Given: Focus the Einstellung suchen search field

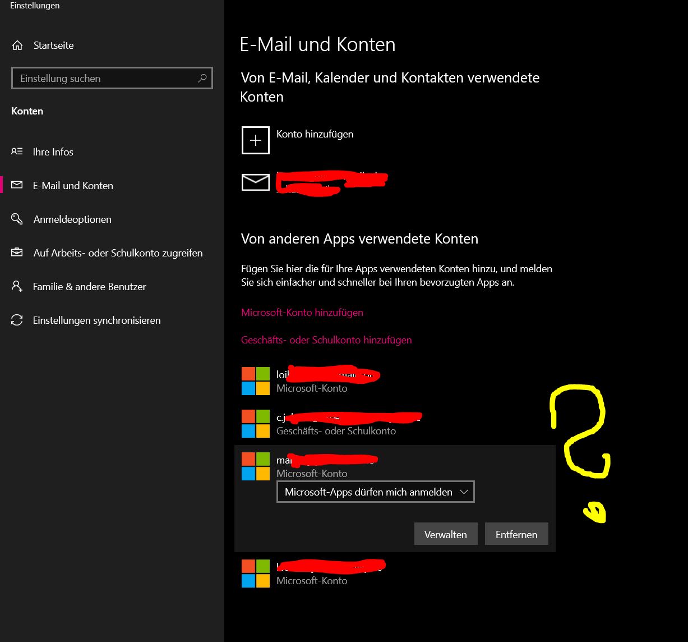Looking at the screenshot, I should point(112,78).
